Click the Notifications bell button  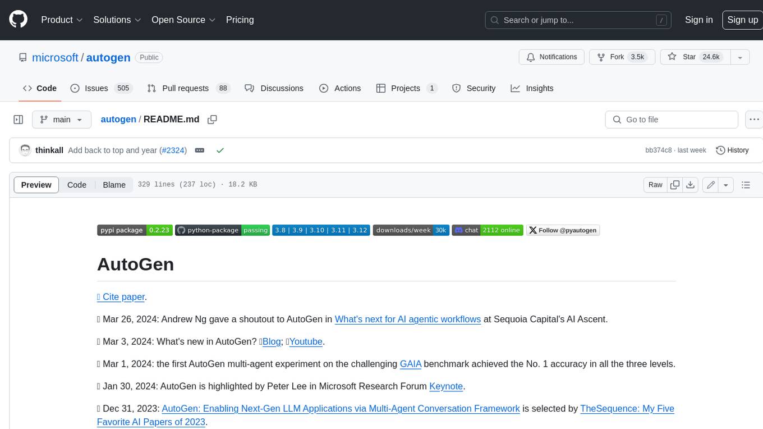tap(551, 57)
